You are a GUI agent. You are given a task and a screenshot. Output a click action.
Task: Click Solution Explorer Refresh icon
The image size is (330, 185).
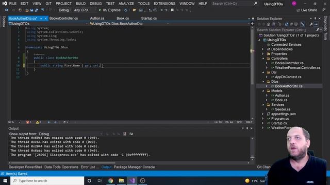[x=287, y=24]
